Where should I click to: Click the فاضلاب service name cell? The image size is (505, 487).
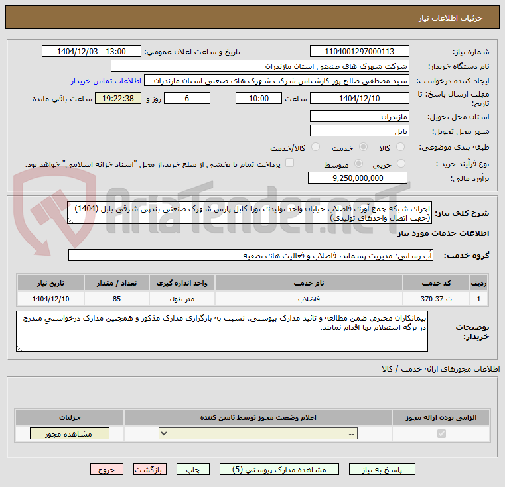(309, 299)
